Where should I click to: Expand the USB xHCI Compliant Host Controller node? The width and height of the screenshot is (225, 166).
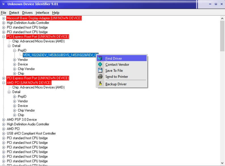pyautogui.click(x=4, y=133)
